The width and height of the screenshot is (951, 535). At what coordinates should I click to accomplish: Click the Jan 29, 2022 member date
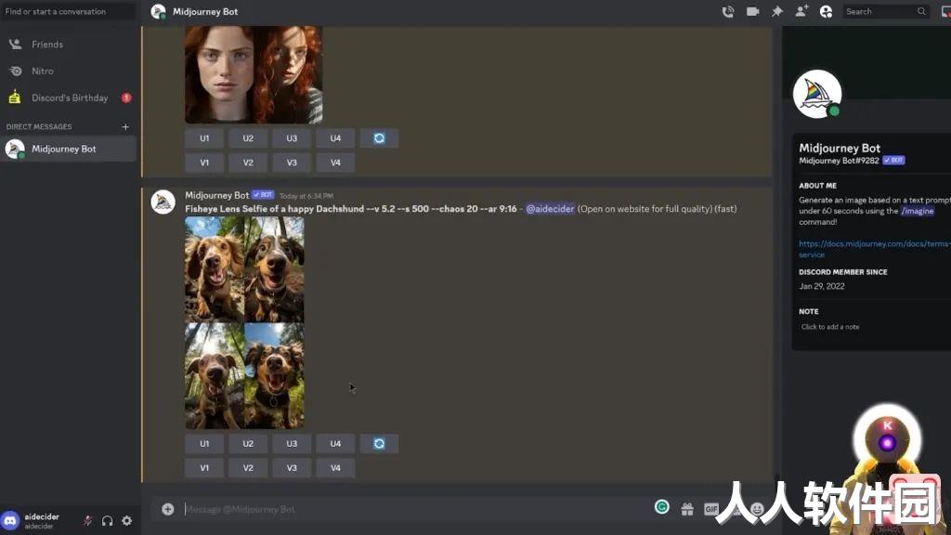(822, 286)
